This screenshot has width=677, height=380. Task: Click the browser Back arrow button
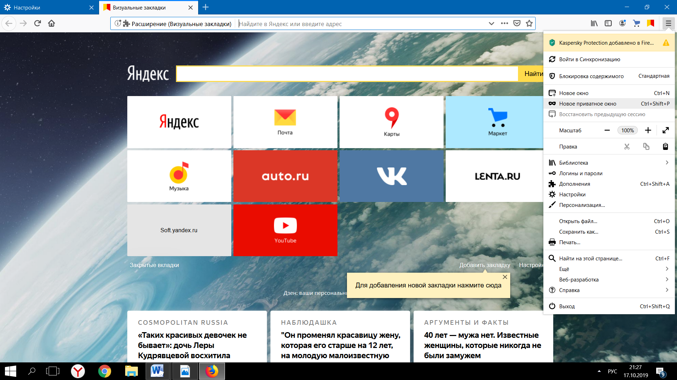[x=9, y=24]
